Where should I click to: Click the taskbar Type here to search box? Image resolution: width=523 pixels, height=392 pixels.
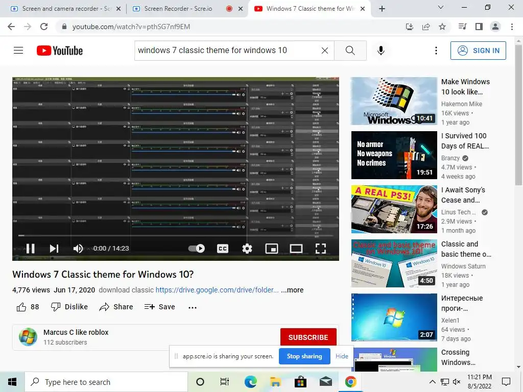coord(106,382)
